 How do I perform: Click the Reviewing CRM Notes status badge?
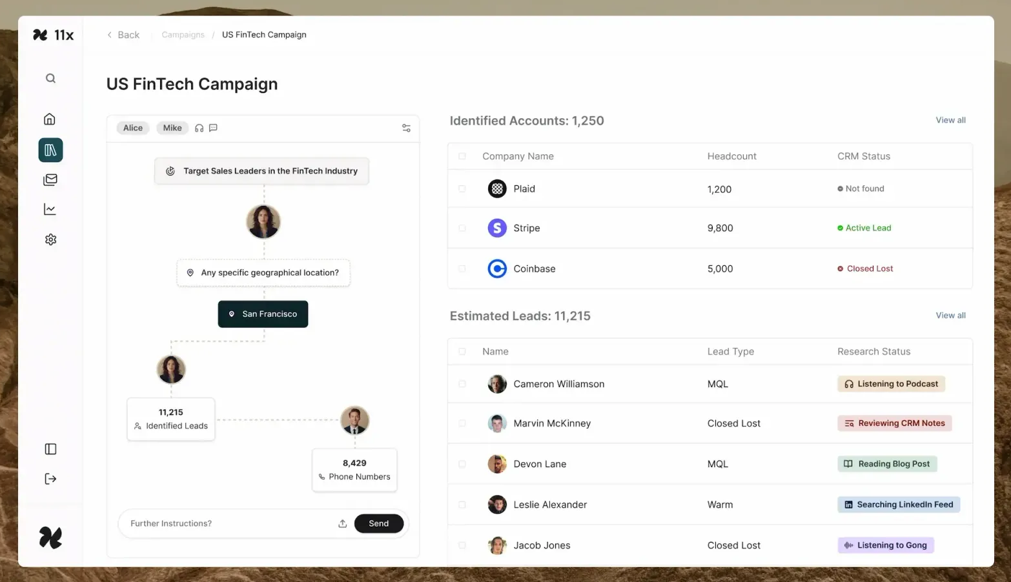click(x=895, y=423)
